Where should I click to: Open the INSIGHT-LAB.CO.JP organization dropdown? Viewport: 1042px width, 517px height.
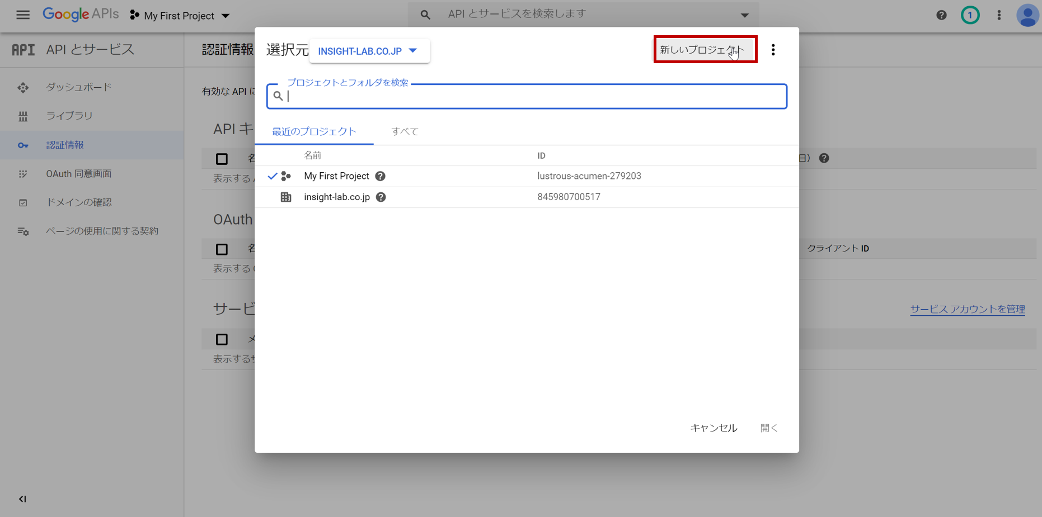(369, 51)
